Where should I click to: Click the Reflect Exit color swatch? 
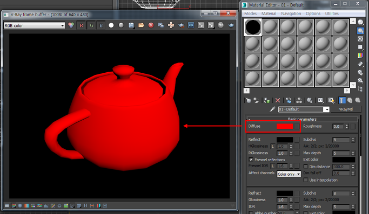pos(344,160)
